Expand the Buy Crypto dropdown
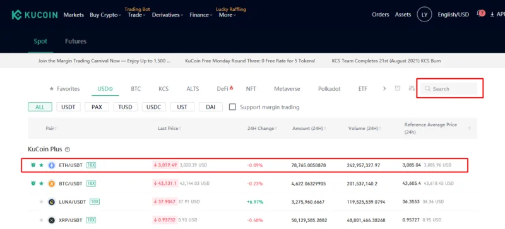 [x=105, y=15]
